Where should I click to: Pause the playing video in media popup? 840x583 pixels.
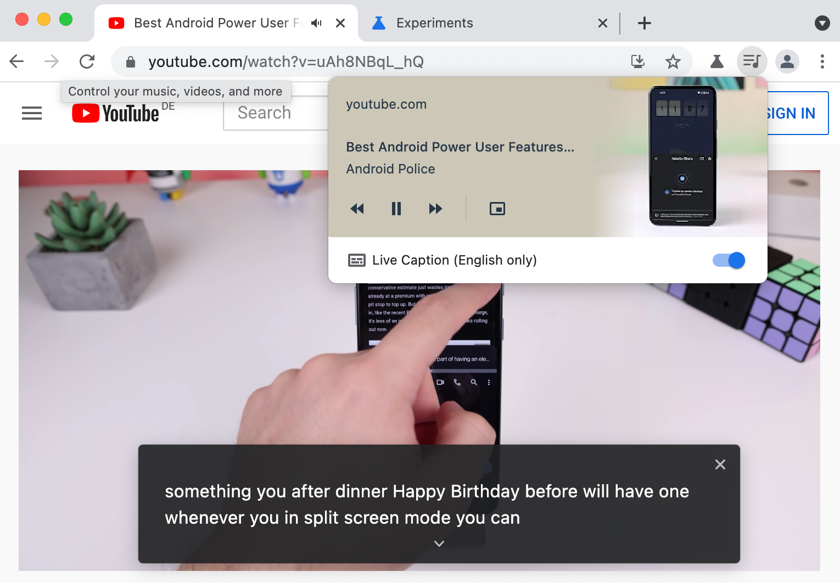396,209
